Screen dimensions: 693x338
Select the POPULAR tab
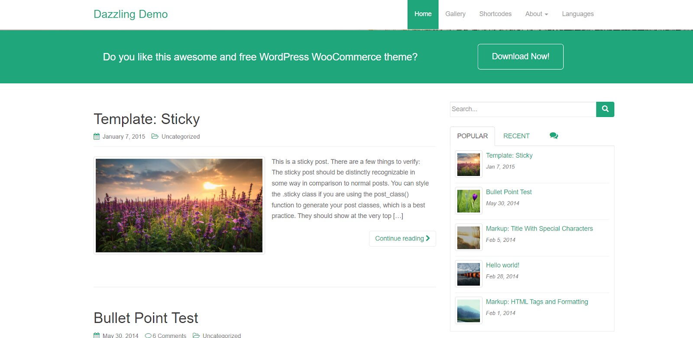tap(472, 136)
